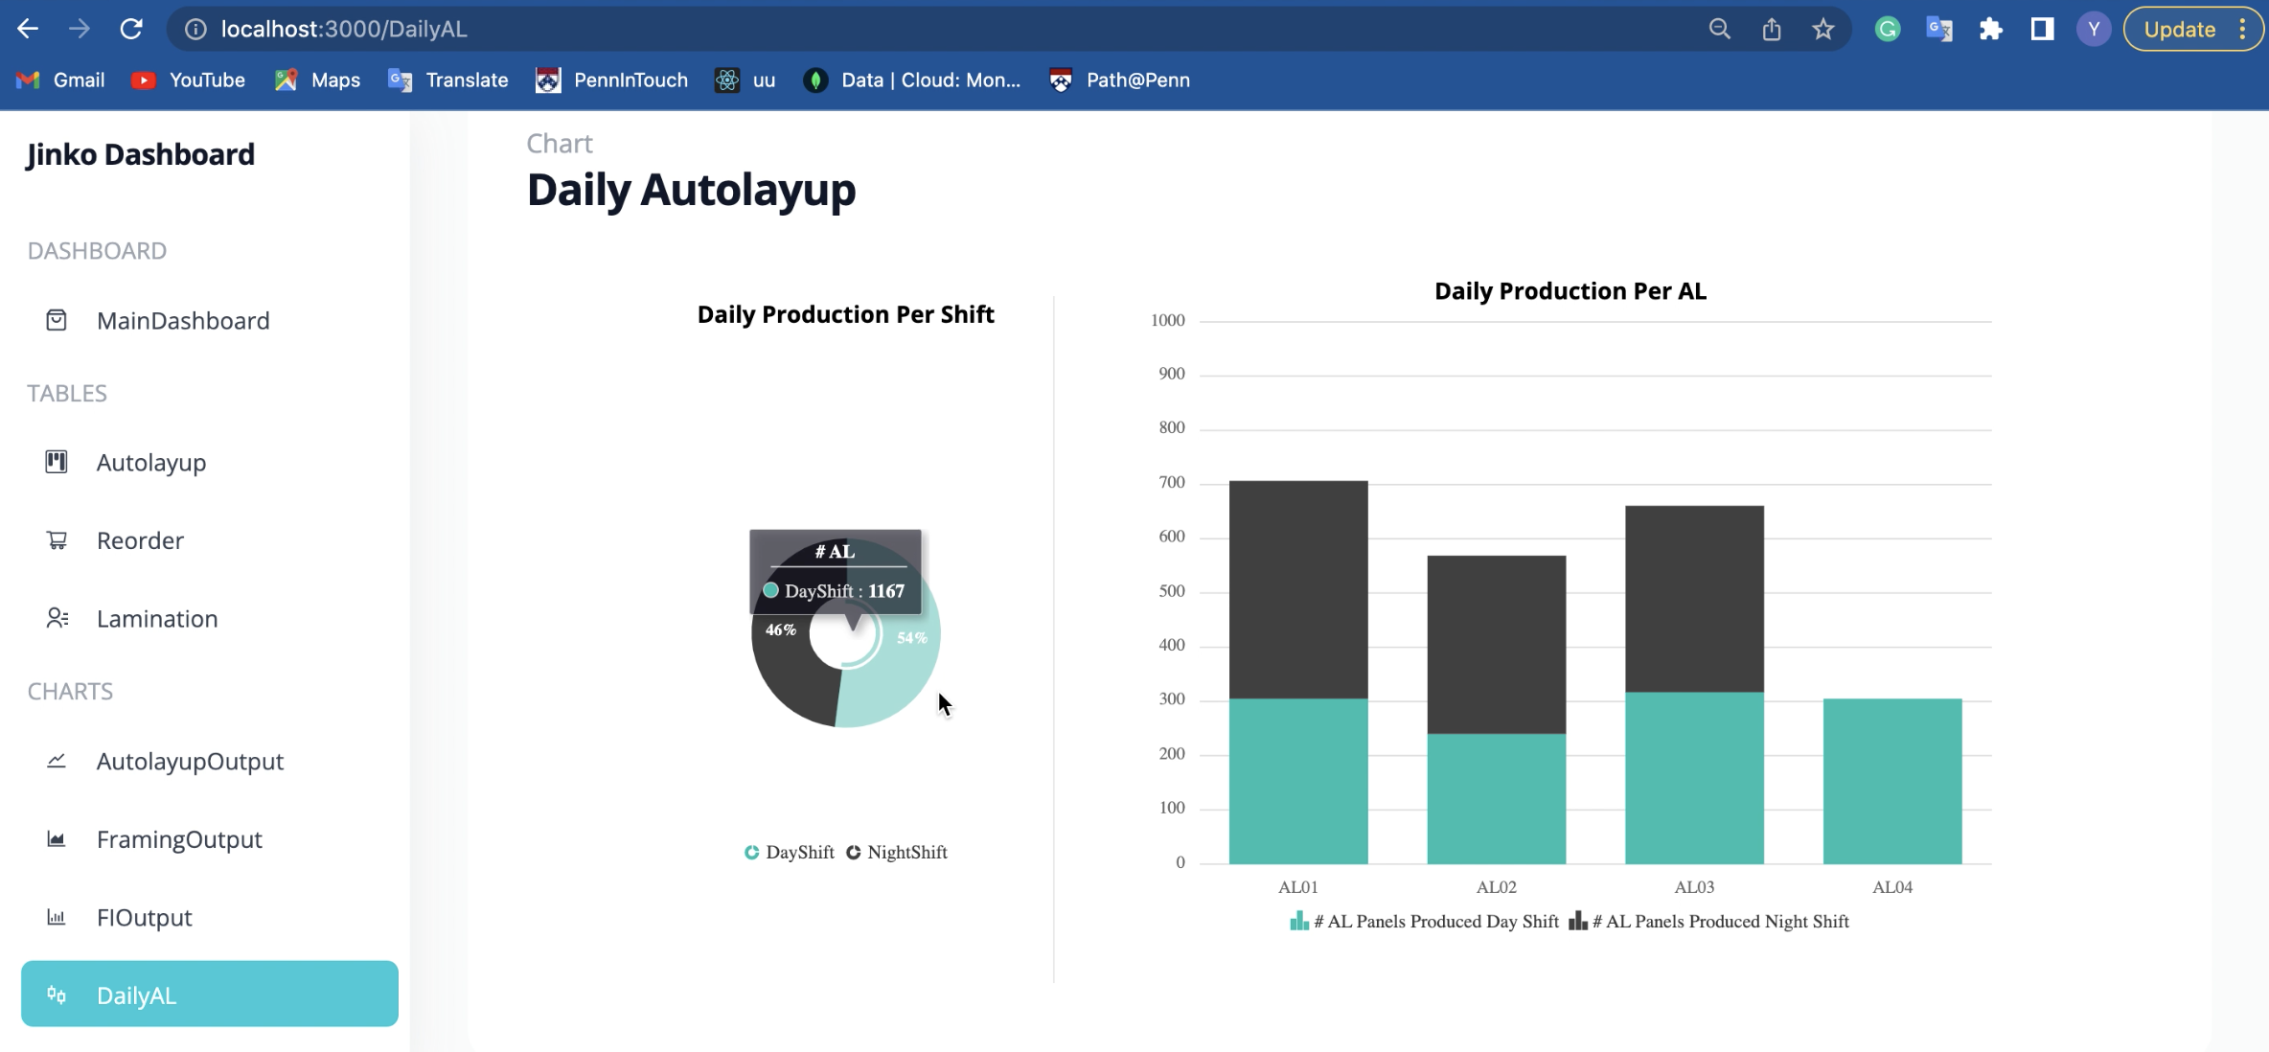Click the Autolayup board icon
The height and width of the screenshot is (1052, 2269).
pyautogui.click(x=57, y=462)
